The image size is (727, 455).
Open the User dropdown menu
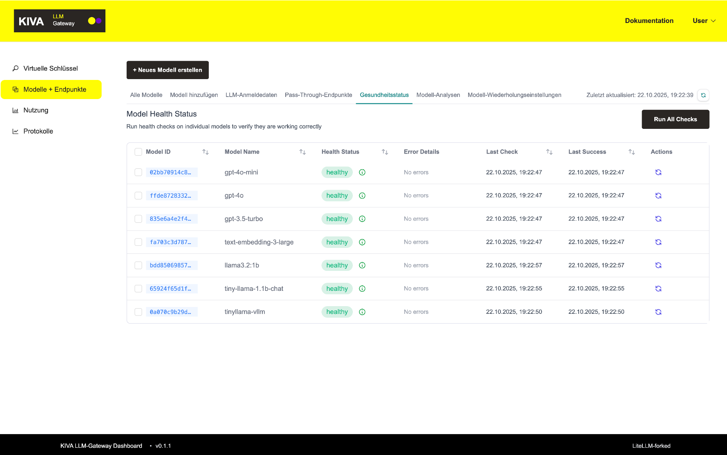coord(704,21)
